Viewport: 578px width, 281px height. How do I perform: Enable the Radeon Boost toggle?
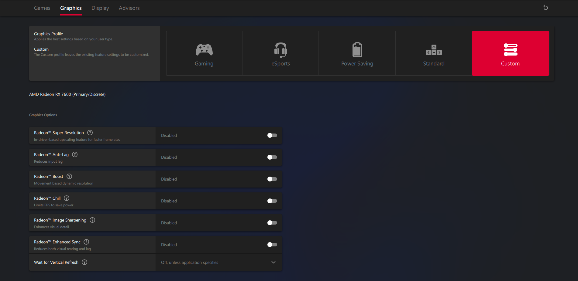point(272,179)
